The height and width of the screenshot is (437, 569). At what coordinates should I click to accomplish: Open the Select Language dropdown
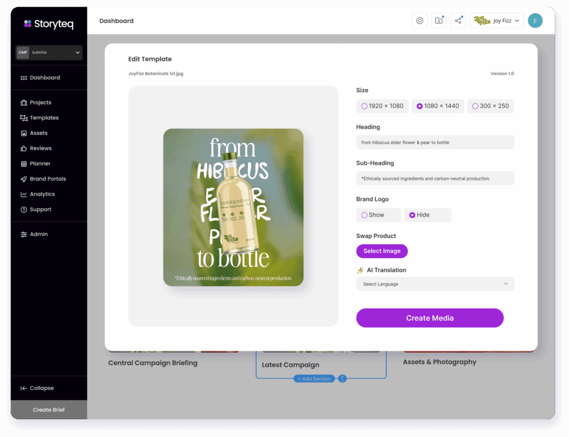point(435,284)
